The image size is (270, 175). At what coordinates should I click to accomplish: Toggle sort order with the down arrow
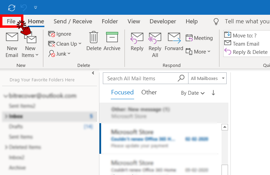213,93
